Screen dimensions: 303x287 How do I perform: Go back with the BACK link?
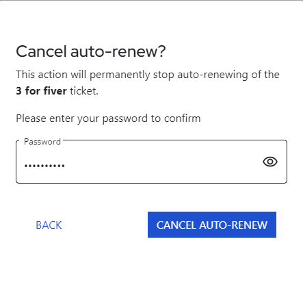[x=49, y=225]
